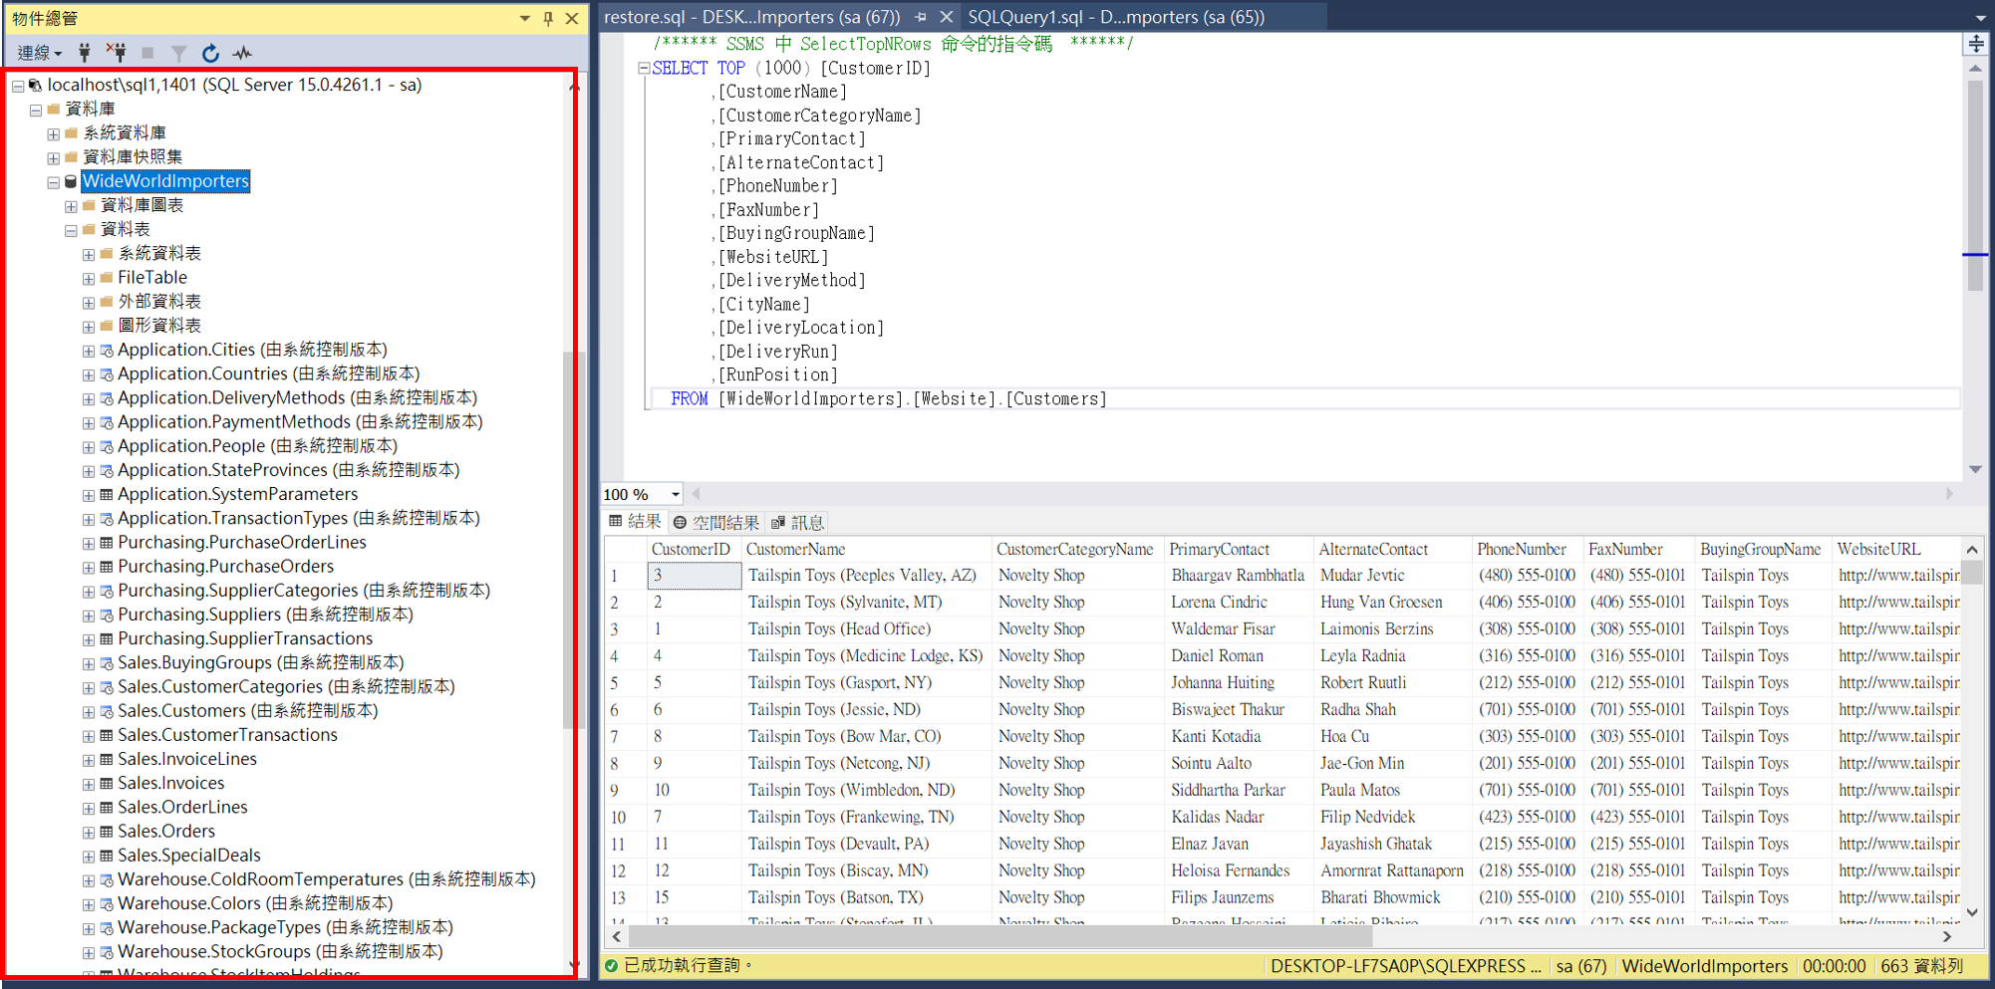Image resolution: width=1995 pixels, height=989 pixels.
Task: Collapse the SELECT statement outline block
Action: click(x=644, y=69)
